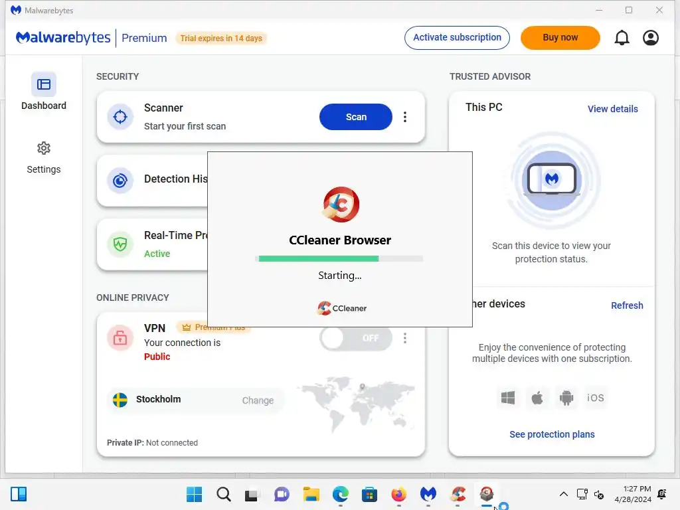The image size is (680, 510).
Task: Select the Android platform icon
Action: click(x=566, y=398)
